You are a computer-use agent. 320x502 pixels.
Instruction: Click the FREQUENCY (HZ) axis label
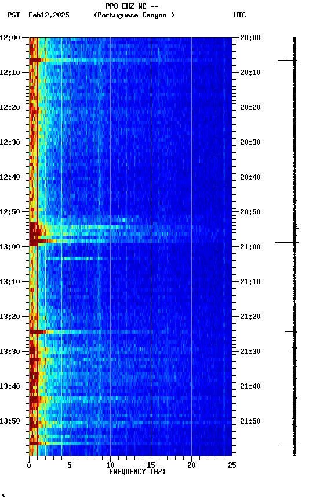[x=137, y=472]
